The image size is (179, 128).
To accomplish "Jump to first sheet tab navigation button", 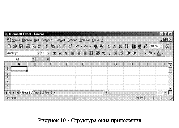I will coord(6,93).
